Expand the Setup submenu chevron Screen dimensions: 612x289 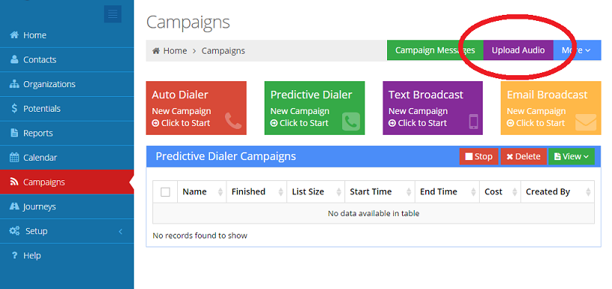120,232
